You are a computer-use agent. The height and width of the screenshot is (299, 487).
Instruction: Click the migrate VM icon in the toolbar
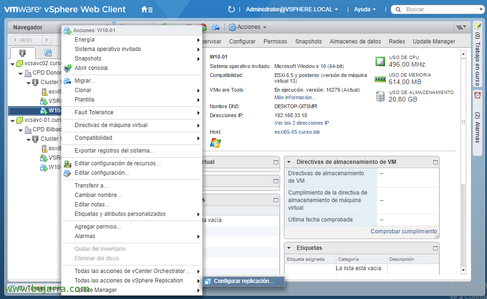coord(216,27)
